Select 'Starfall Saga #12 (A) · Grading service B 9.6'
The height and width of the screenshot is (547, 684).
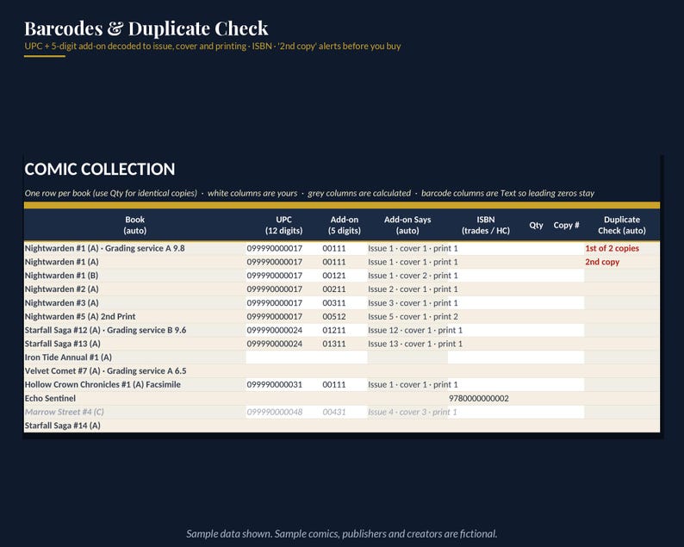(134, 330)
